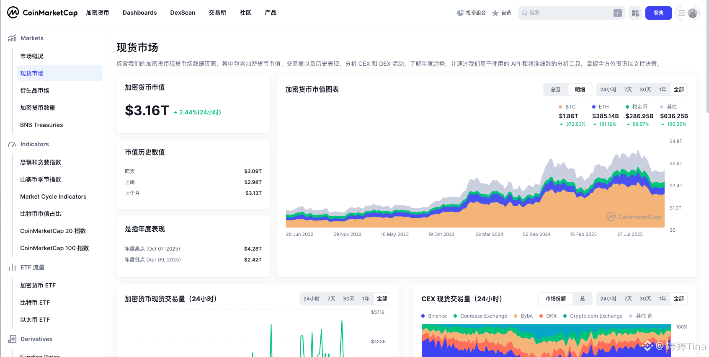The width and height of the screenshot is (709, 357).
Task: Select 7天 range on spot volume chart
Action: [x=331, y=299]
